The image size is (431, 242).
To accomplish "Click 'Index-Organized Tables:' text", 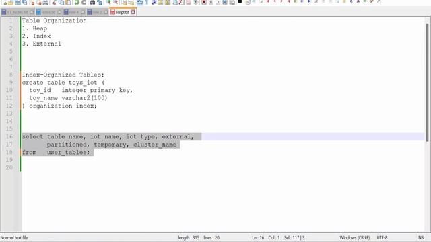I will [x=63, y=75].
